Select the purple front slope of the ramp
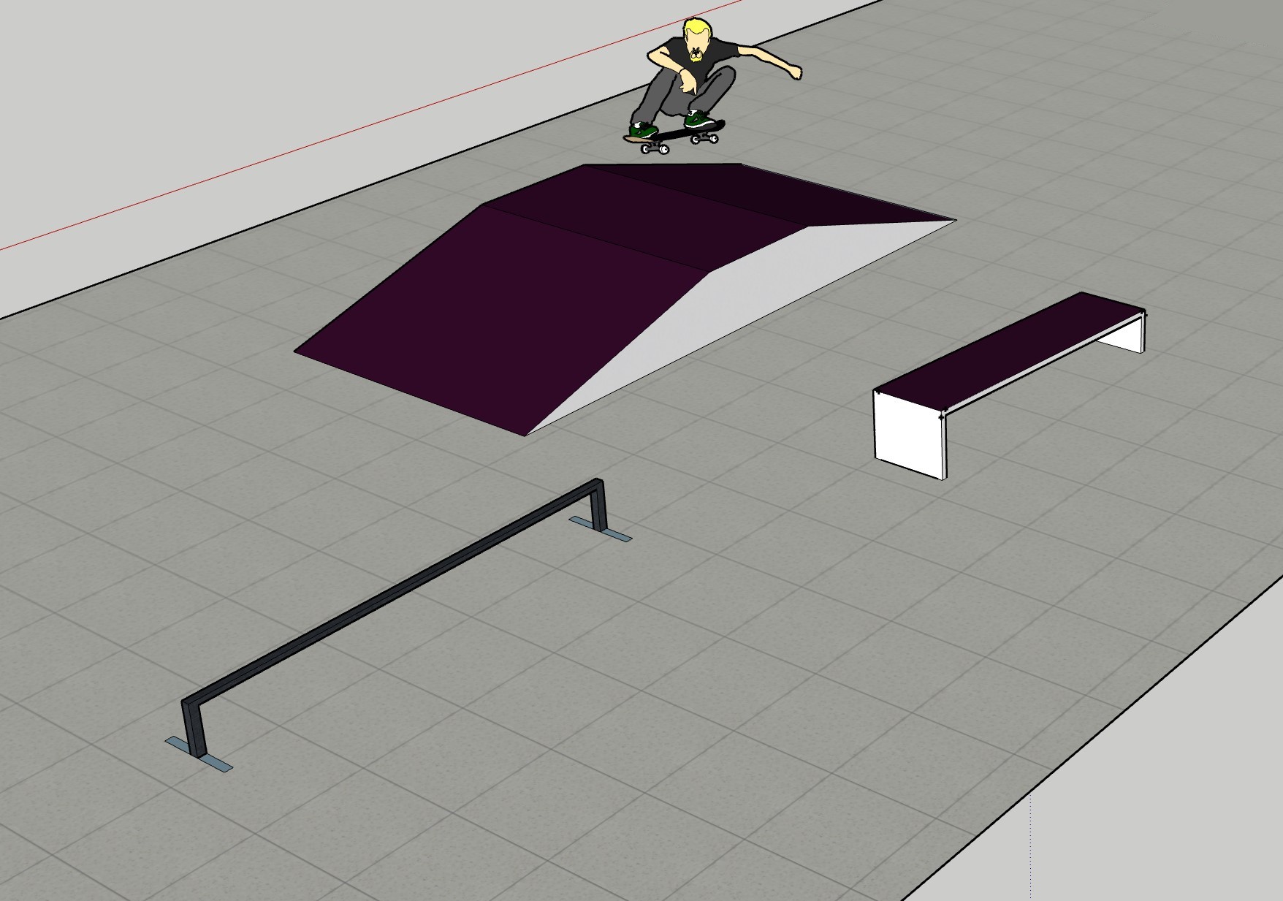Viewport: 1283px width, 901px height. 500,322
